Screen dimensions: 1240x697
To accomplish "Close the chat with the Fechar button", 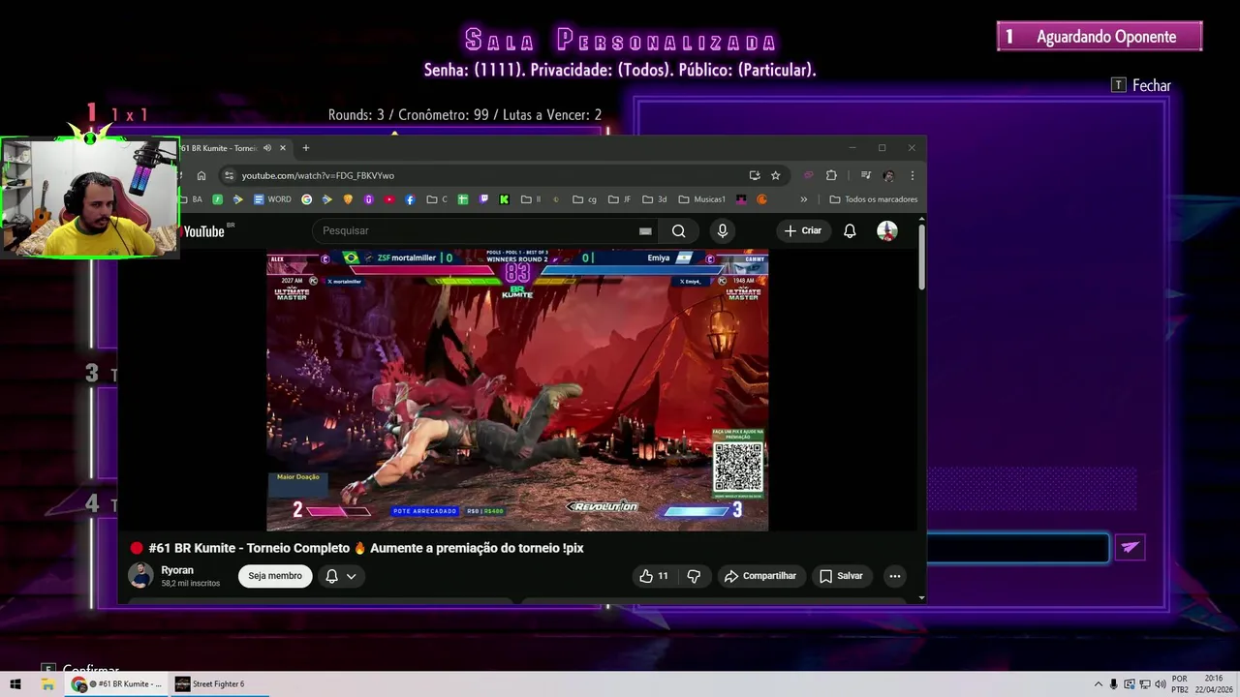I will point(1142,85).
